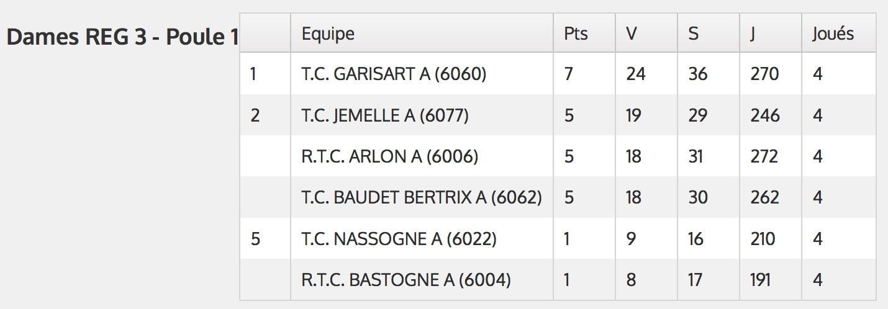
Task: Click rank number 5 beside Nassogne
Action: pyautogui.click(x=256, y=239)
